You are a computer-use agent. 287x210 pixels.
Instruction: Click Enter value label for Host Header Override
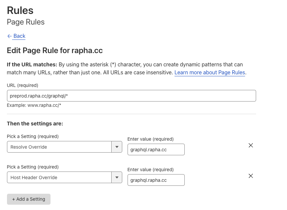(150, 170)
